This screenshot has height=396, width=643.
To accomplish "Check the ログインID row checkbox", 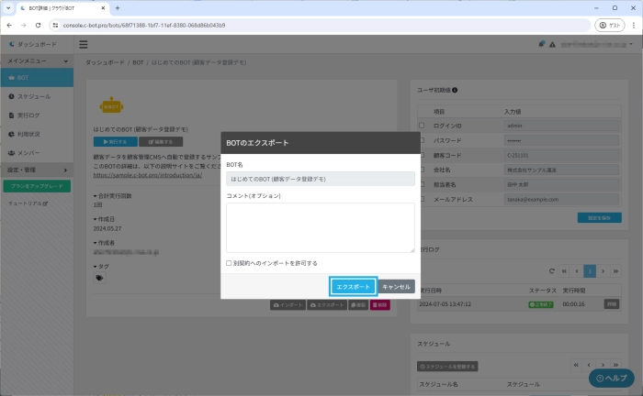I will pos(422,125).
